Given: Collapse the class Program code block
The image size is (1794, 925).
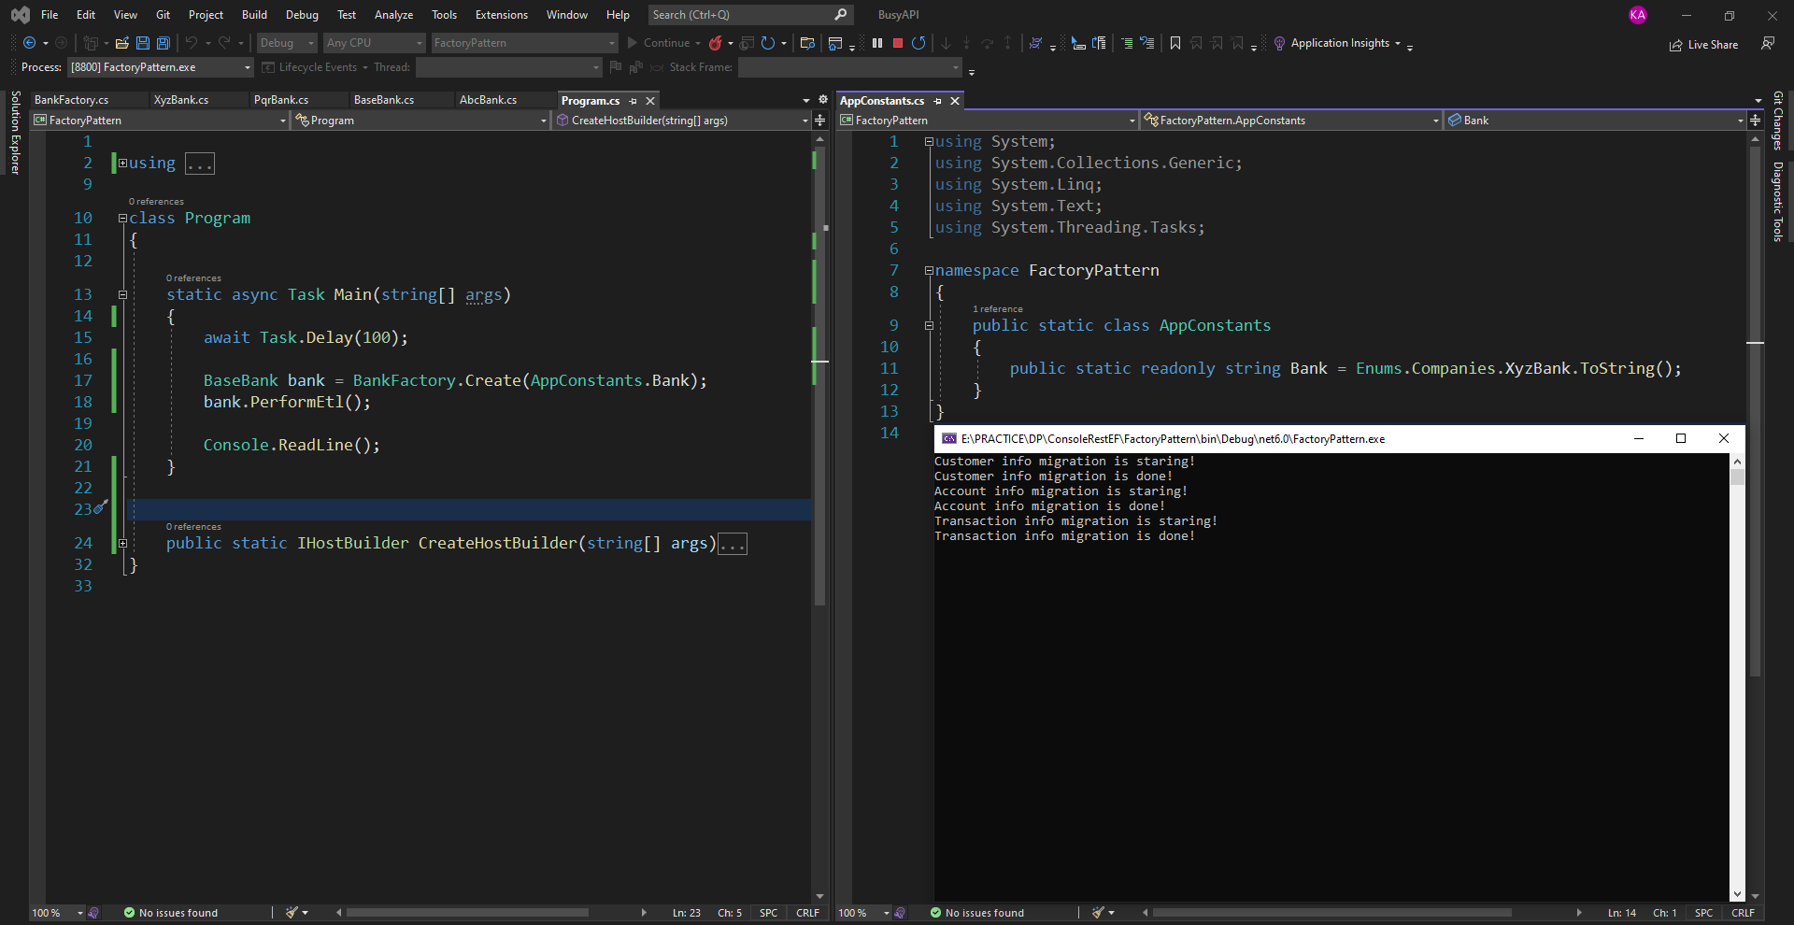Looking at the screenshot, I should (x=122, y=219).
